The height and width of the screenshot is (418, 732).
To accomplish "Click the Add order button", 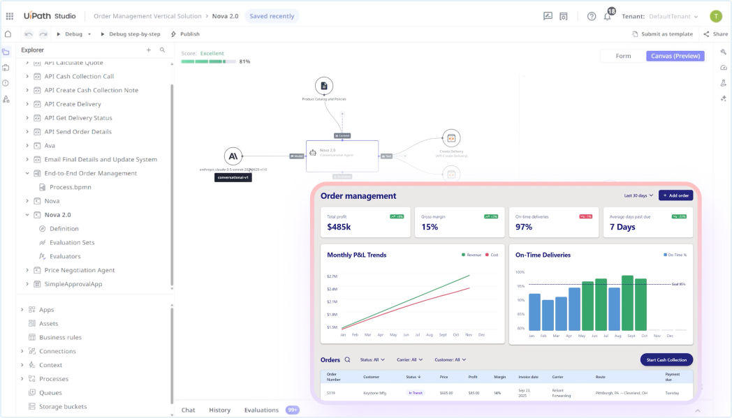I will pyautogui.click(x=675, y=195).
